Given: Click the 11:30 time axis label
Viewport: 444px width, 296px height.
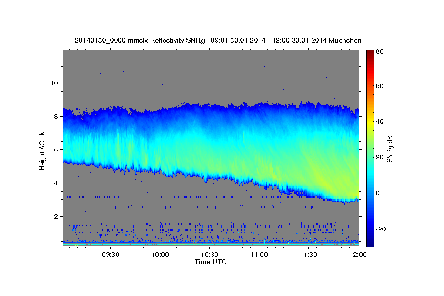Looking at the screenshot, I should coord(309,255).
